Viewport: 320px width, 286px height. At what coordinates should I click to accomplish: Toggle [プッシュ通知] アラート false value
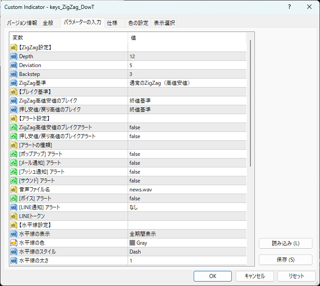point(187,172)
